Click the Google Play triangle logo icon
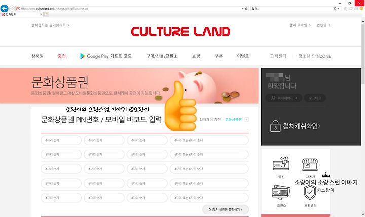This screenshot has height=217, width=365. [x=83, y=56]
